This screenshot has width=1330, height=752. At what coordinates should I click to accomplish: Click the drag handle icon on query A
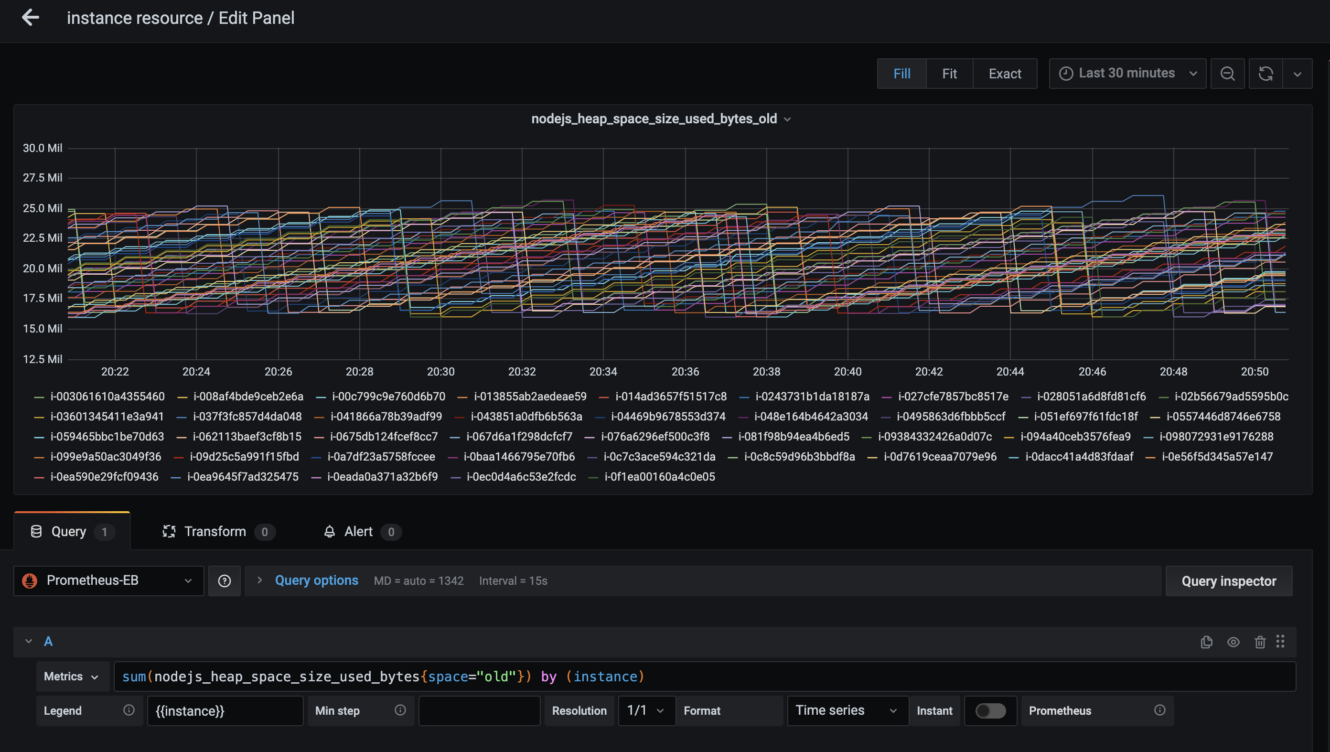1280,642
